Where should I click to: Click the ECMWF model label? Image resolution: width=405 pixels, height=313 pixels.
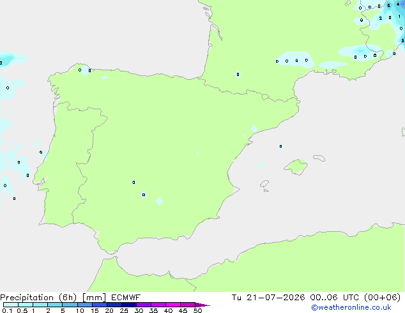(126, 298)
